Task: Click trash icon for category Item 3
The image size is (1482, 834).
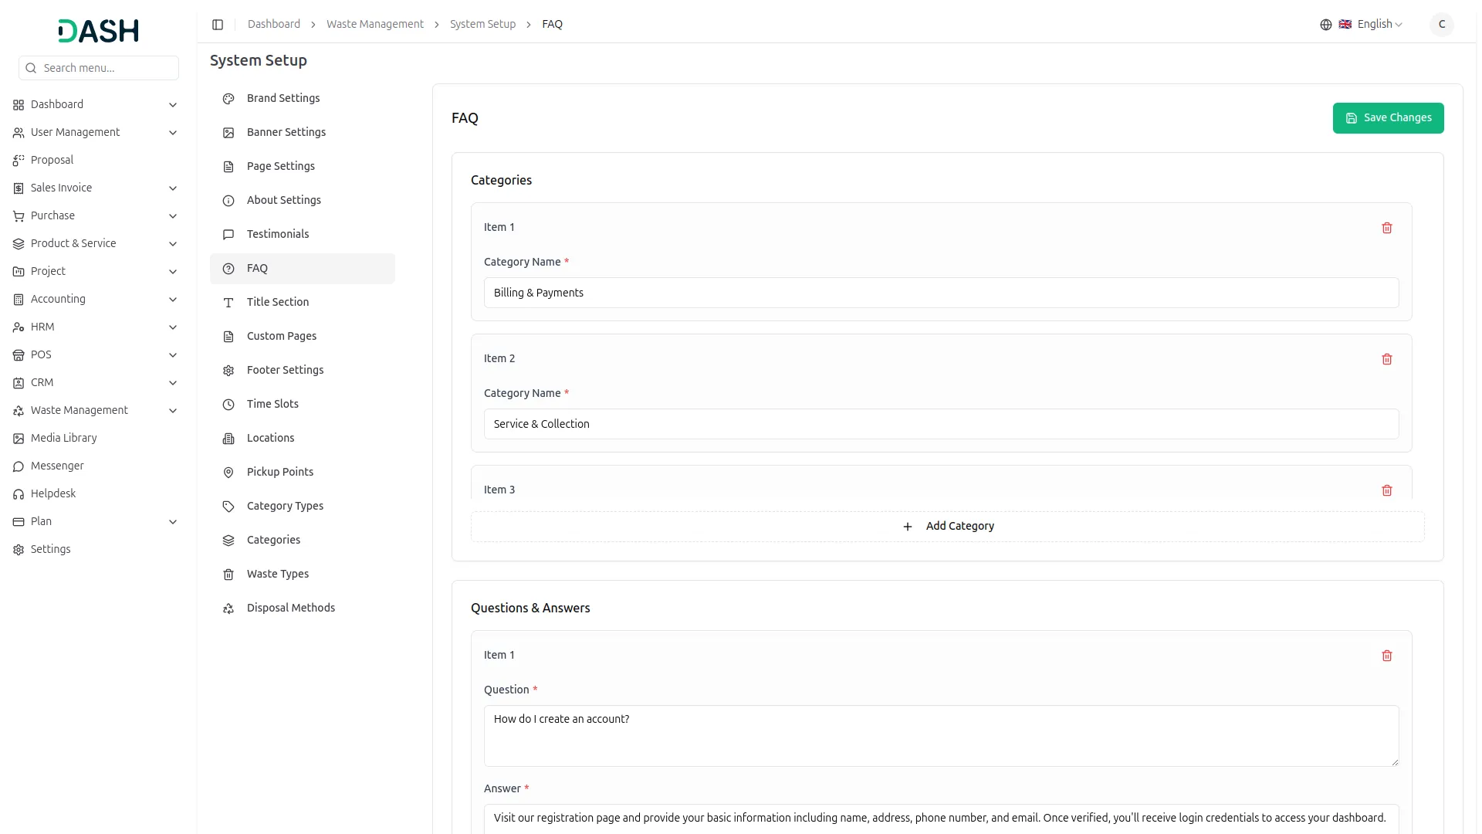Action: (x=1386, y=490)
